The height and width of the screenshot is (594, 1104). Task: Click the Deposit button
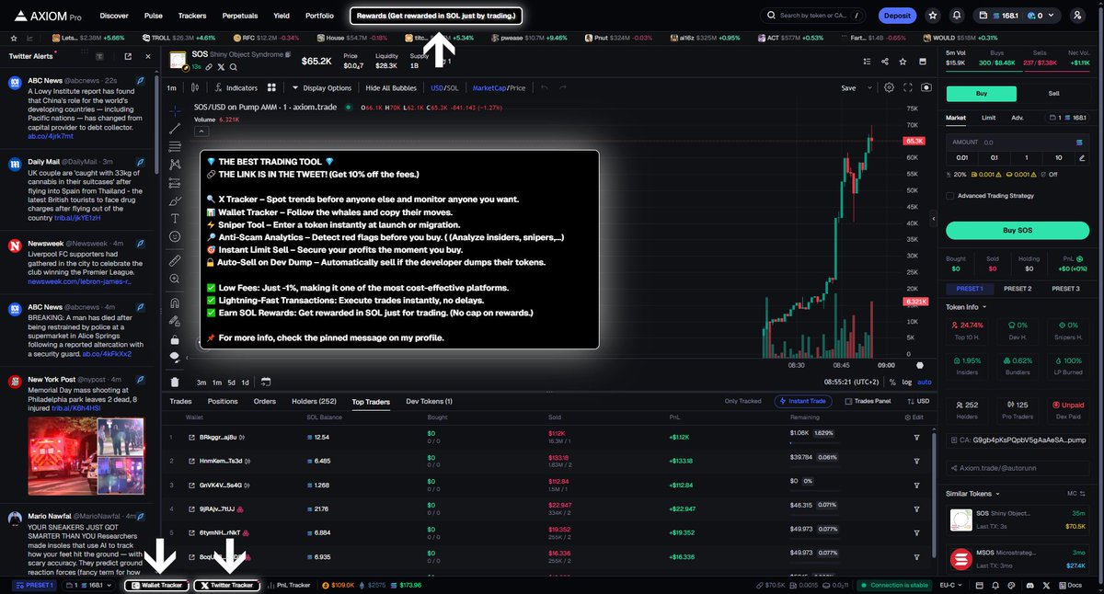(897, 16)
